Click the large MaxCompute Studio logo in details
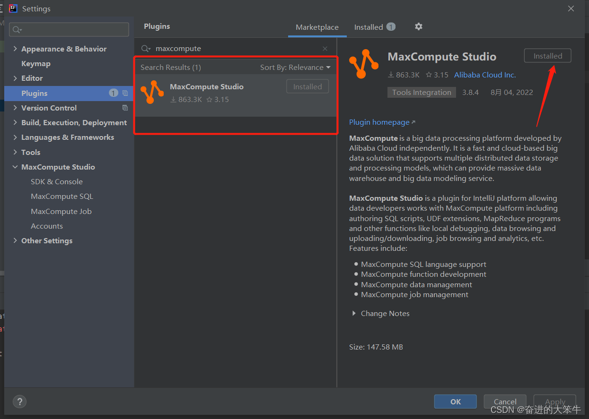 364,63
